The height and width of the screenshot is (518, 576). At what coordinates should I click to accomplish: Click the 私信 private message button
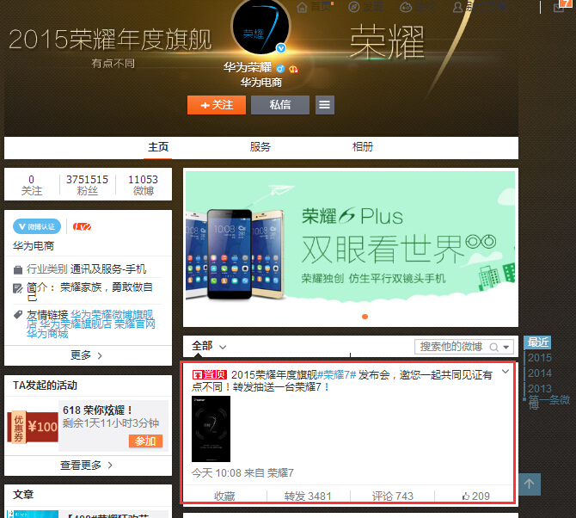click(x=280, y=105)
